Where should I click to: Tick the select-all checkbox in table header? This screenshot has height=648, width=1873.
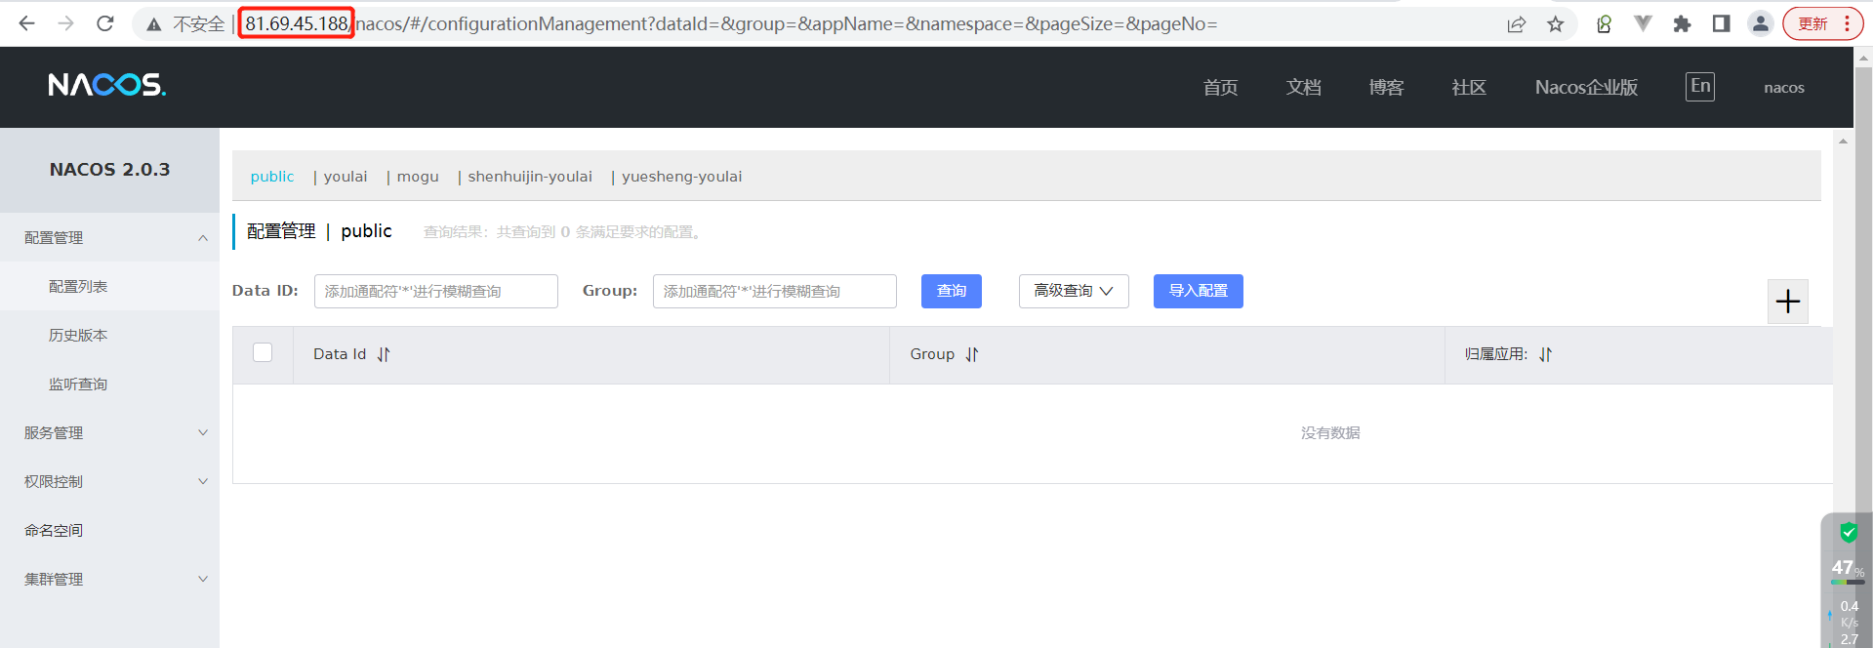263,352
